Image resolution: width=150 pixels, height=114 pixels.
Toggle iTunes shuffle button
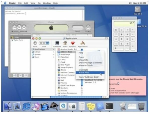coord(20,75)
